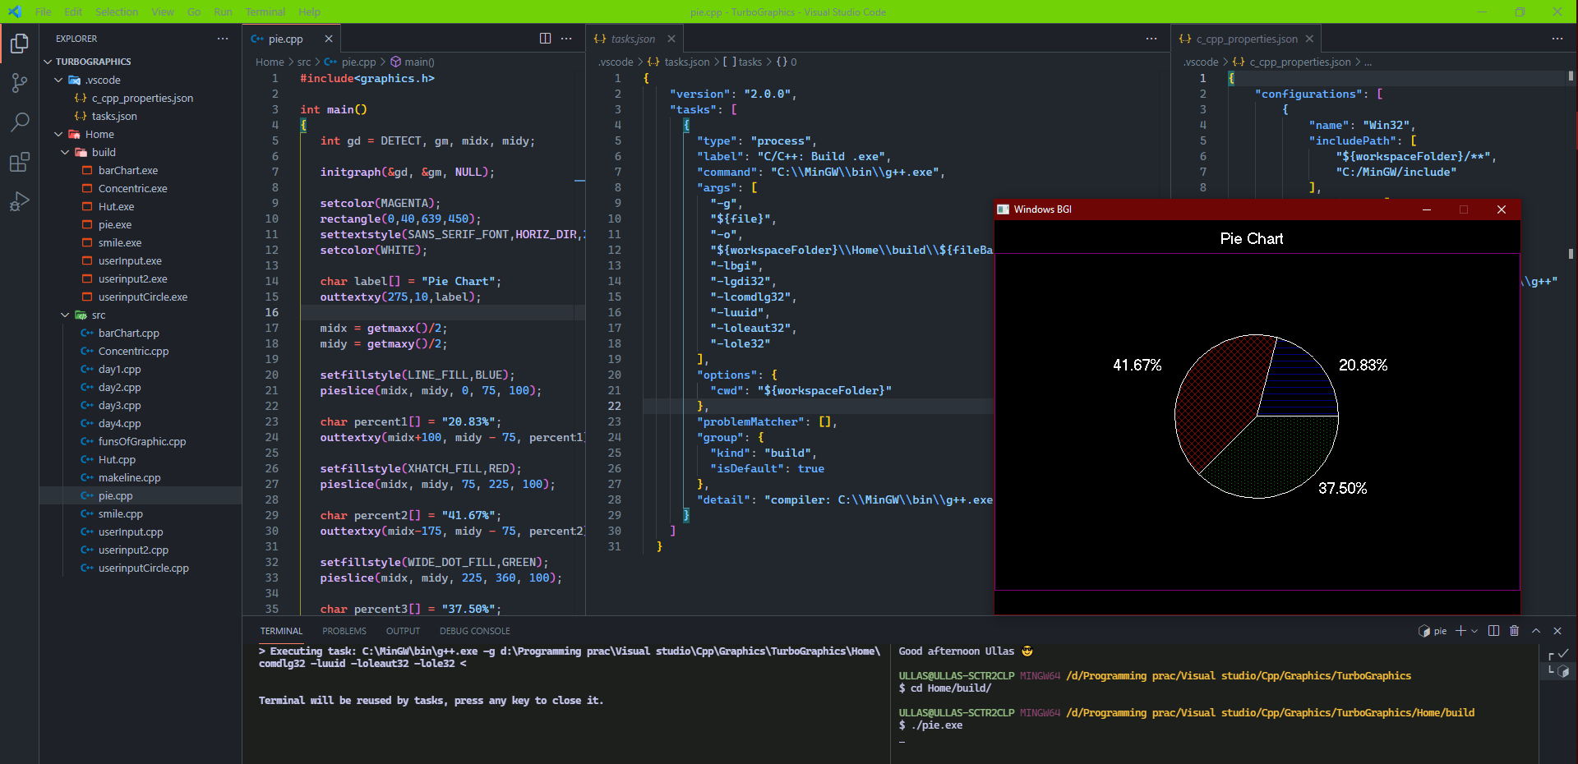This screenshot has width=1578, height=764.
Task: Split the pie.cpp editor to the right
Action: tap(545, 39)
